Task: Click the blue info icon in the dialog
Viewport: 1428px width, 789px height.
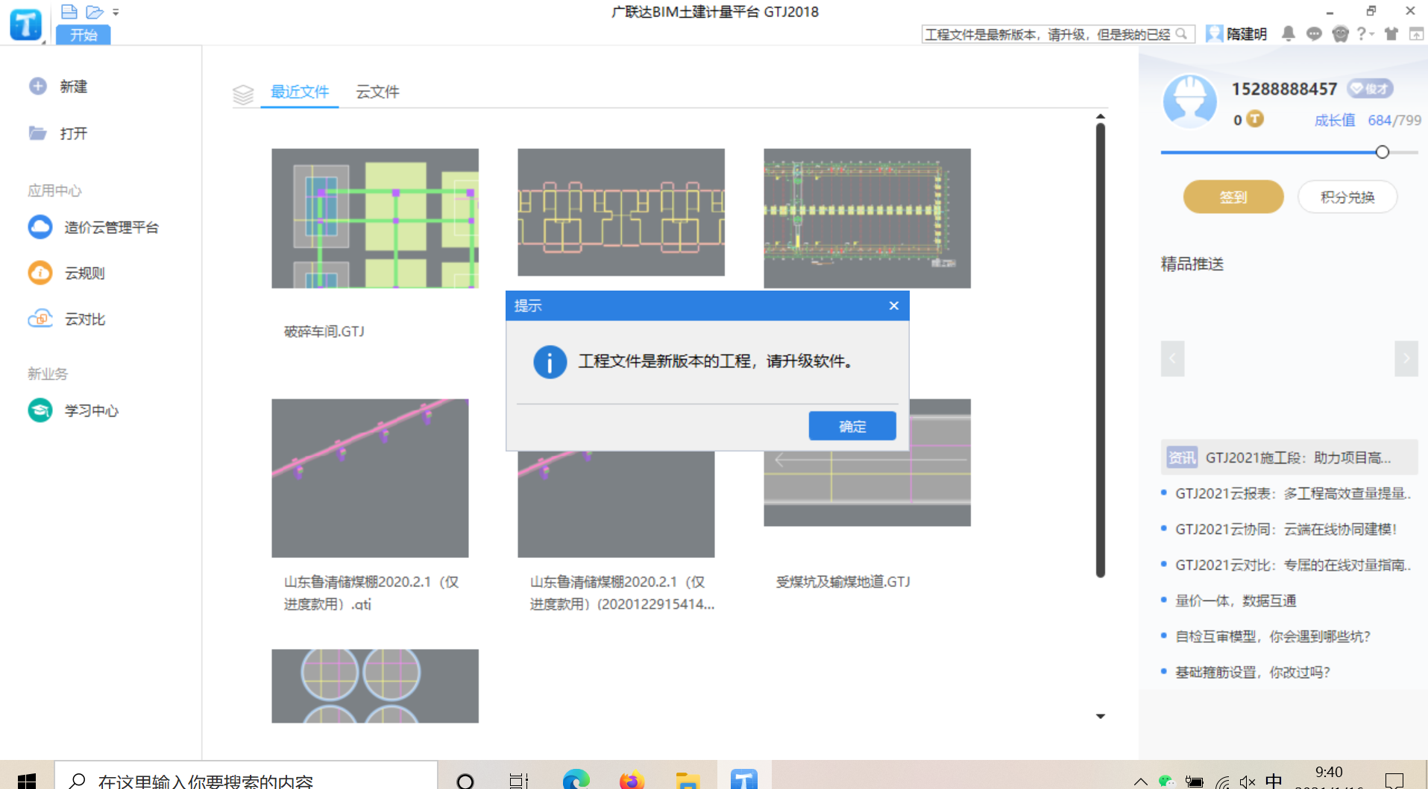Action: 550,362
